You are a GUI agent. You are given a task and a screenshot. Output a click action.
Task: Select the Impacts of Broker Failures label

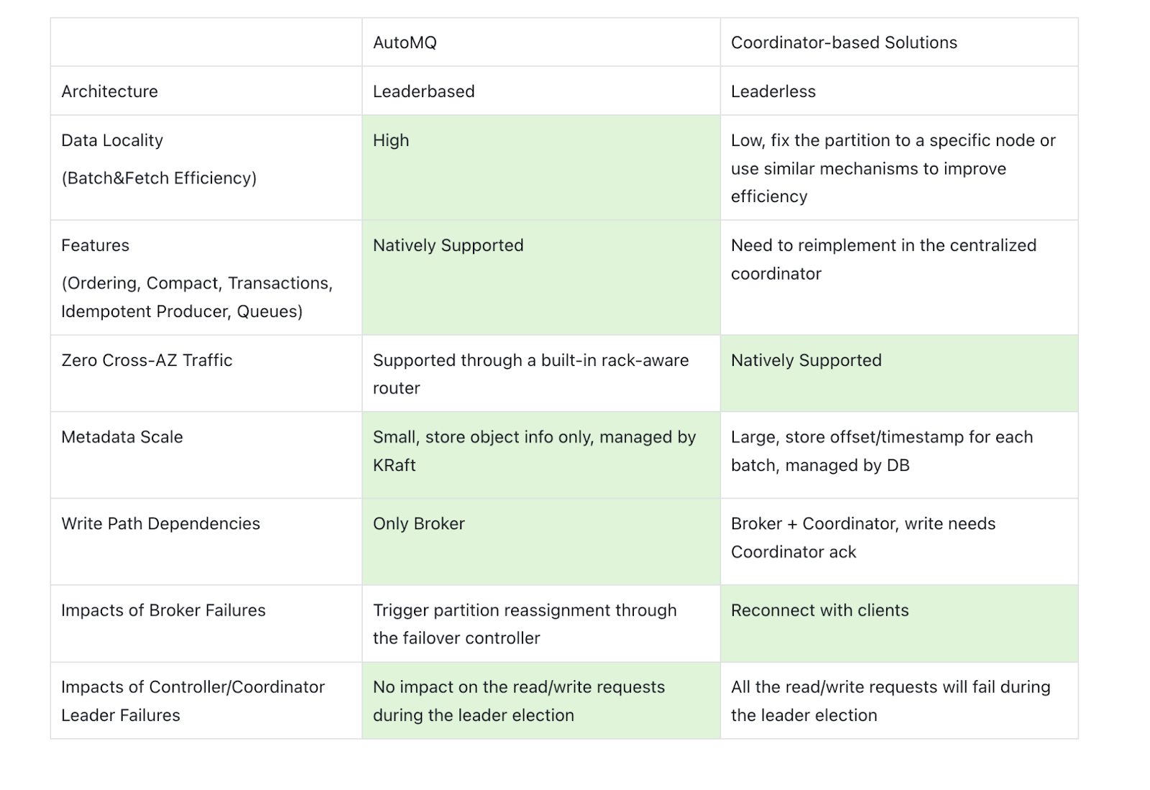pyautogui.click(x=163, y=610)
